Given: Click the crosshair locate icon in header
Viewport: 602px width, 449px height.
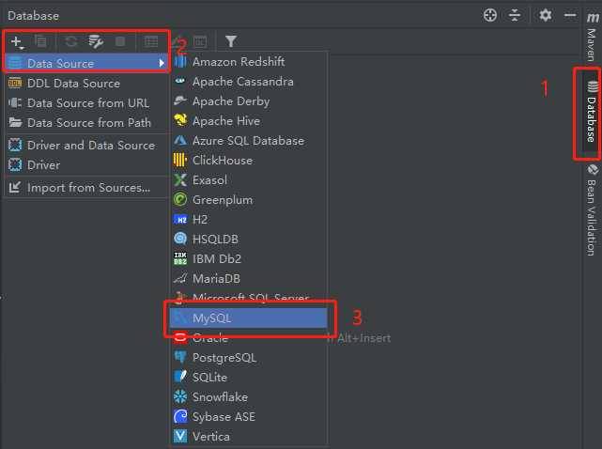Looking at the screenshot, I should (x=489, y=15).
